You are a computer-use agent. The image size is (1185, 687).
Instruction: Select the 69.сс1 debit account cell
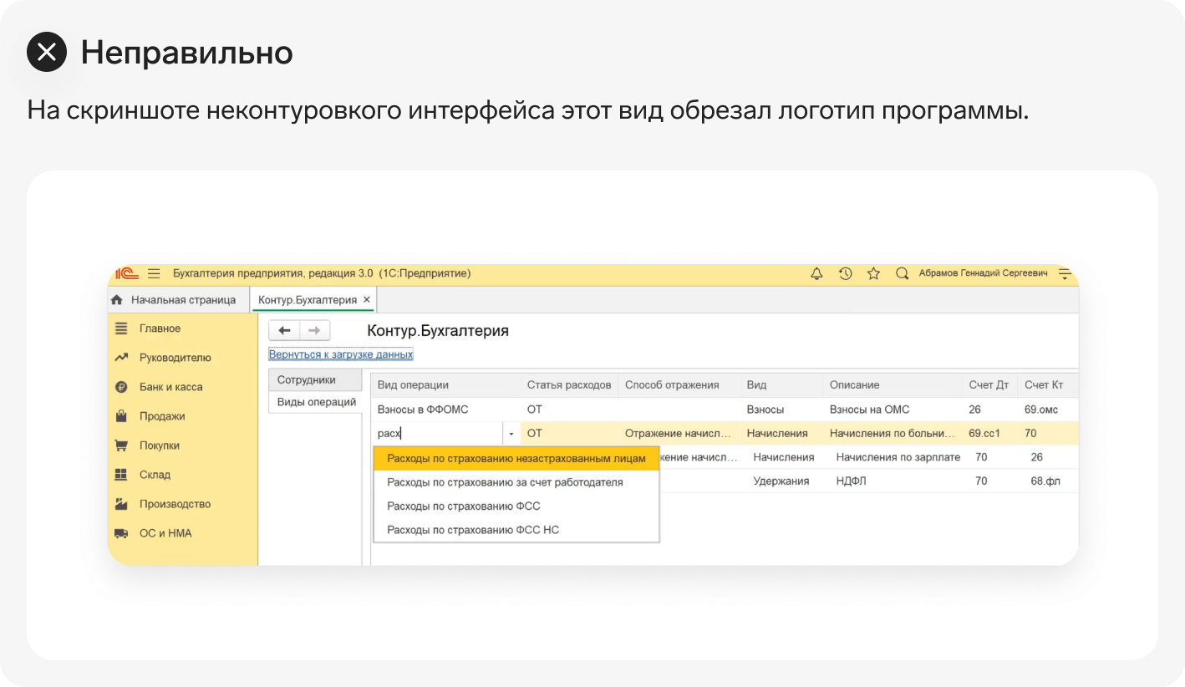[989, 434]
